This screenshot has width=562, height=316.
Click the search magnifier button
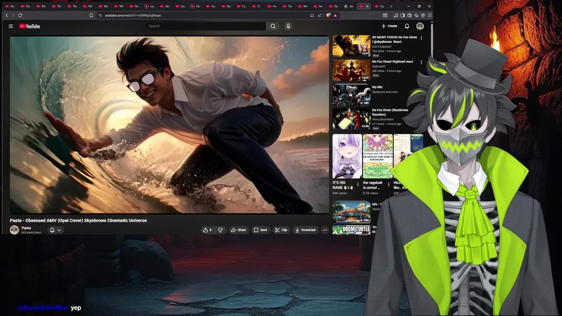tap(273, 26)
